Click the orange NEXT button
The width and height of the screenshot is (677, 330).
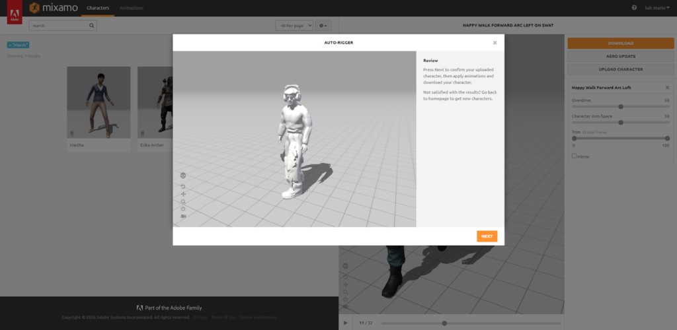coord(487,236)
